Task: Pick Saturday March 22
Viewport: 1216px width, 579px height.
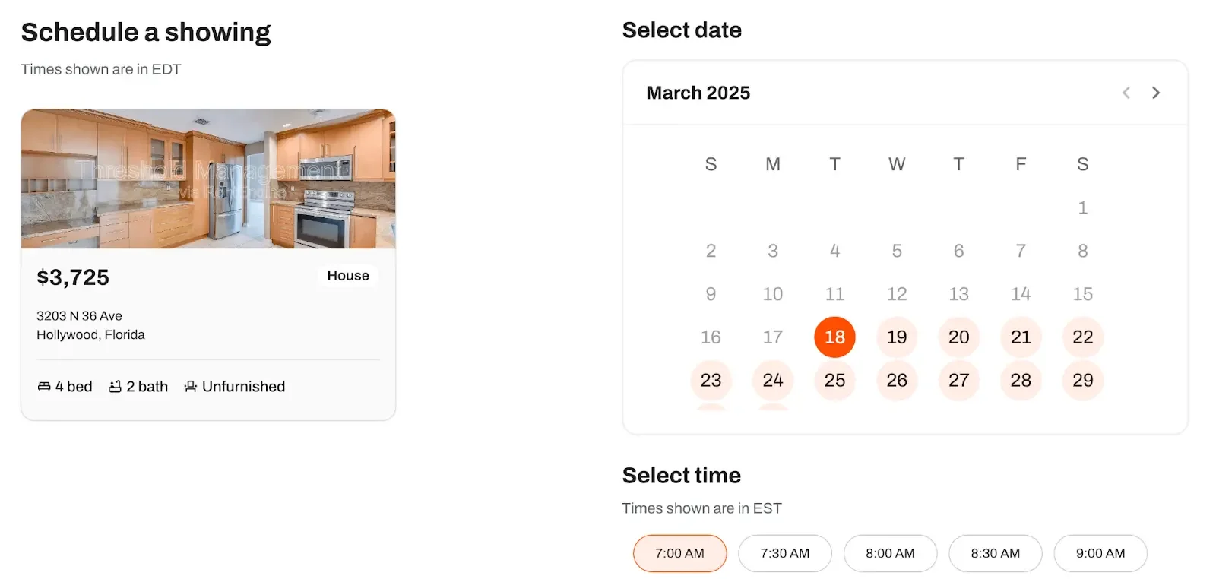Action: click(1082, 337)
